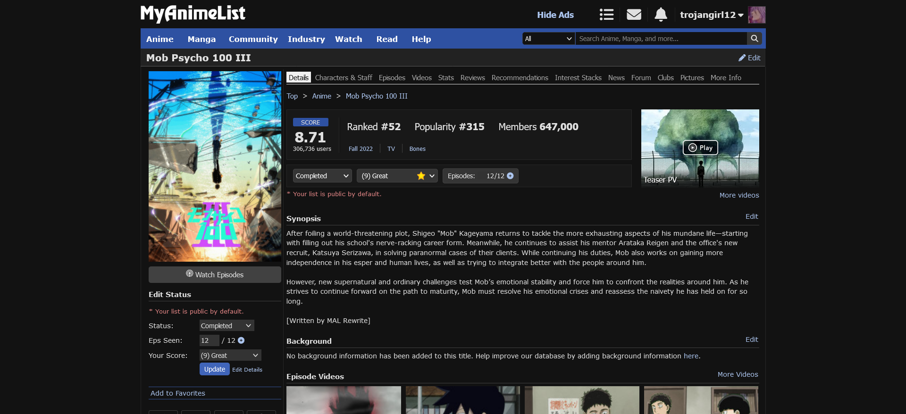Open second episode video thumbnail
The height and width of the screenshot is (414, 906).
click(463, 400)
